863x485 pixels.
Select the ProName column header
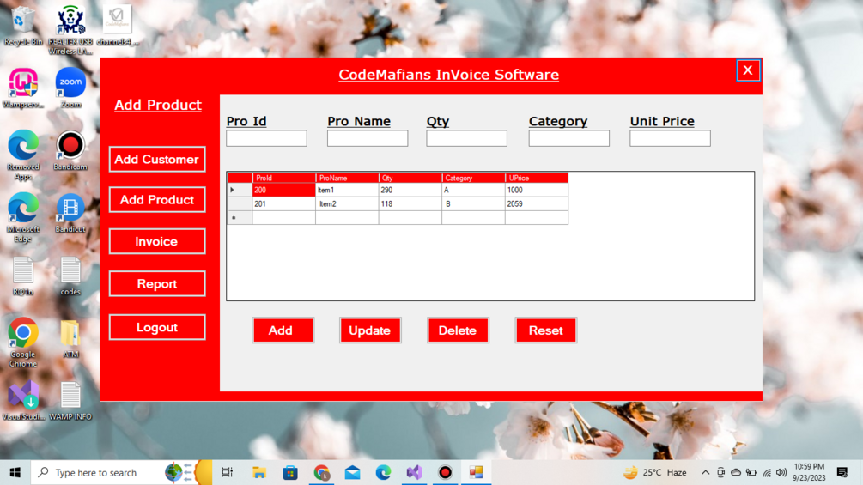(347, 179)
